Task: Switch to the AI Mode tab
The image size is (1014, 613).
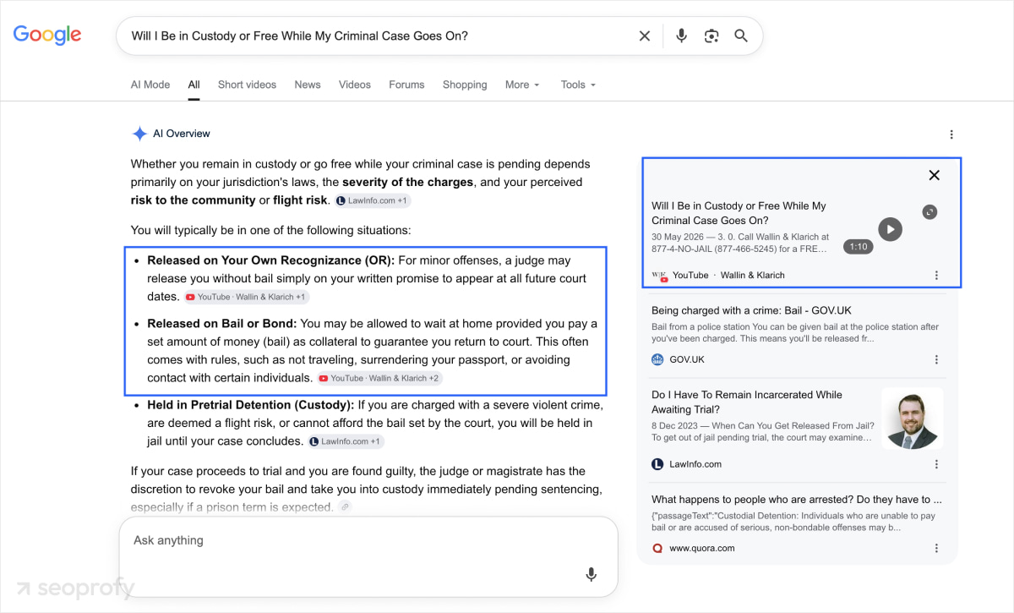Action: point(150,85)
